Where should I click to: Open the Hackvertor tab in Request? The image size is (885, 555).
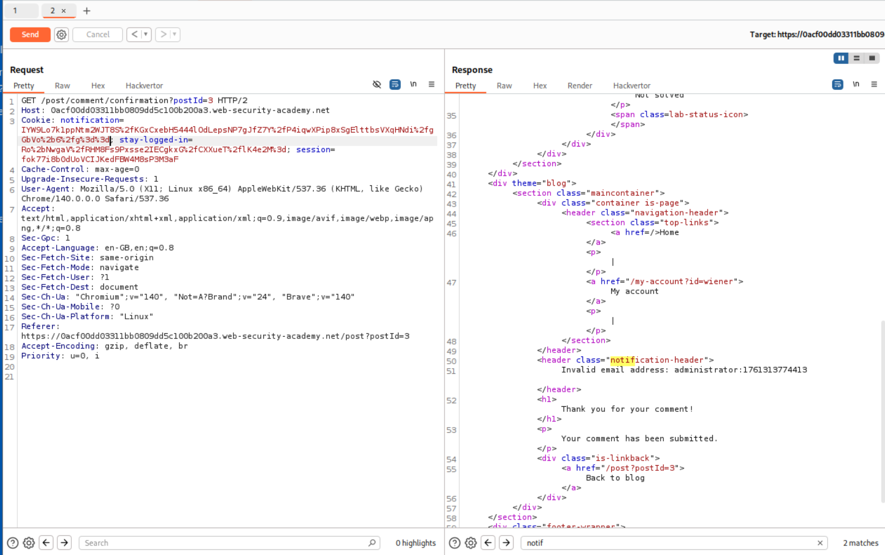coord(144,86)
